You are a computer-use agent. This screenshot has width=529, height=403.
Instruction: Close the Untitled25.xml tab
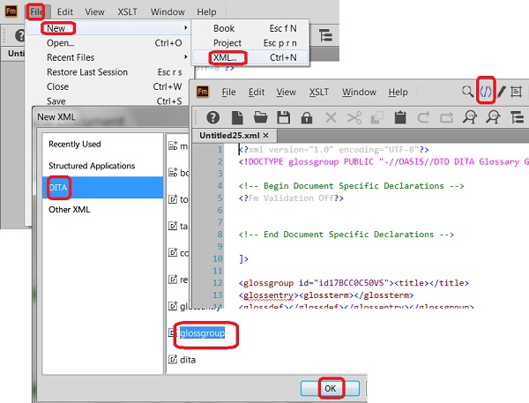[266, 135]
